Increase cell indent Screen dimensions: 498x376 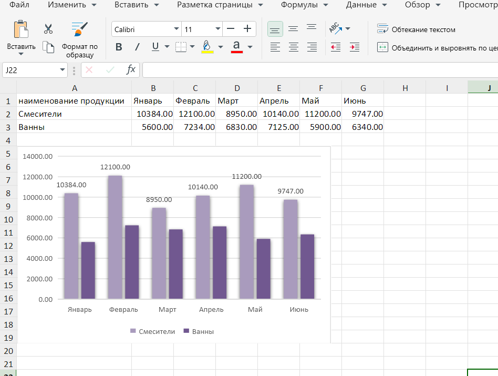(x=355, y=47)
